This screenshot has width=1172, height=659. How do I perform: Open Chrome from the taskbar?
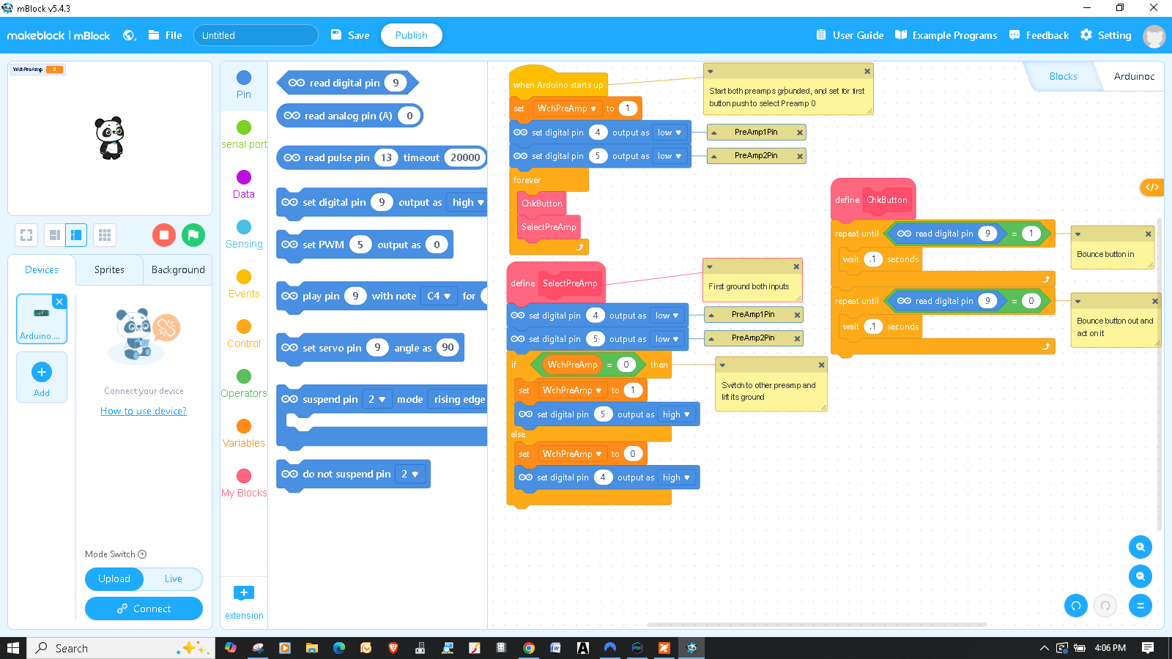(528, 648)
